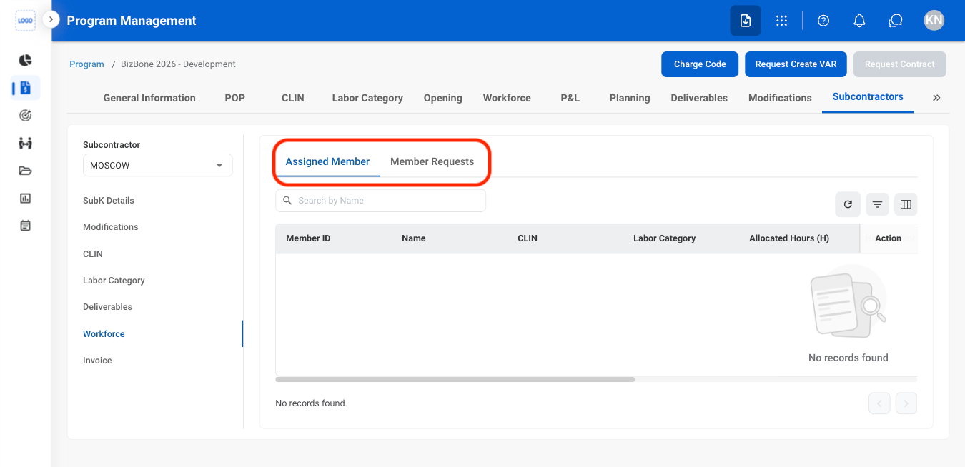Click the Request Create VAR button

pos(796,64)
